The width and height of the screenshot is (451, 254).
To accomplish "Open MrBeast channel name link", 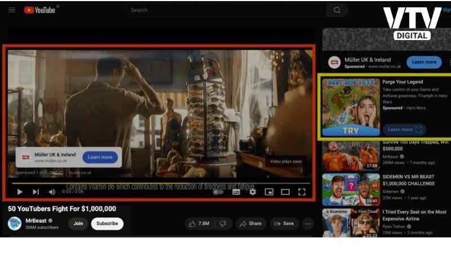I will coord(36,221).
